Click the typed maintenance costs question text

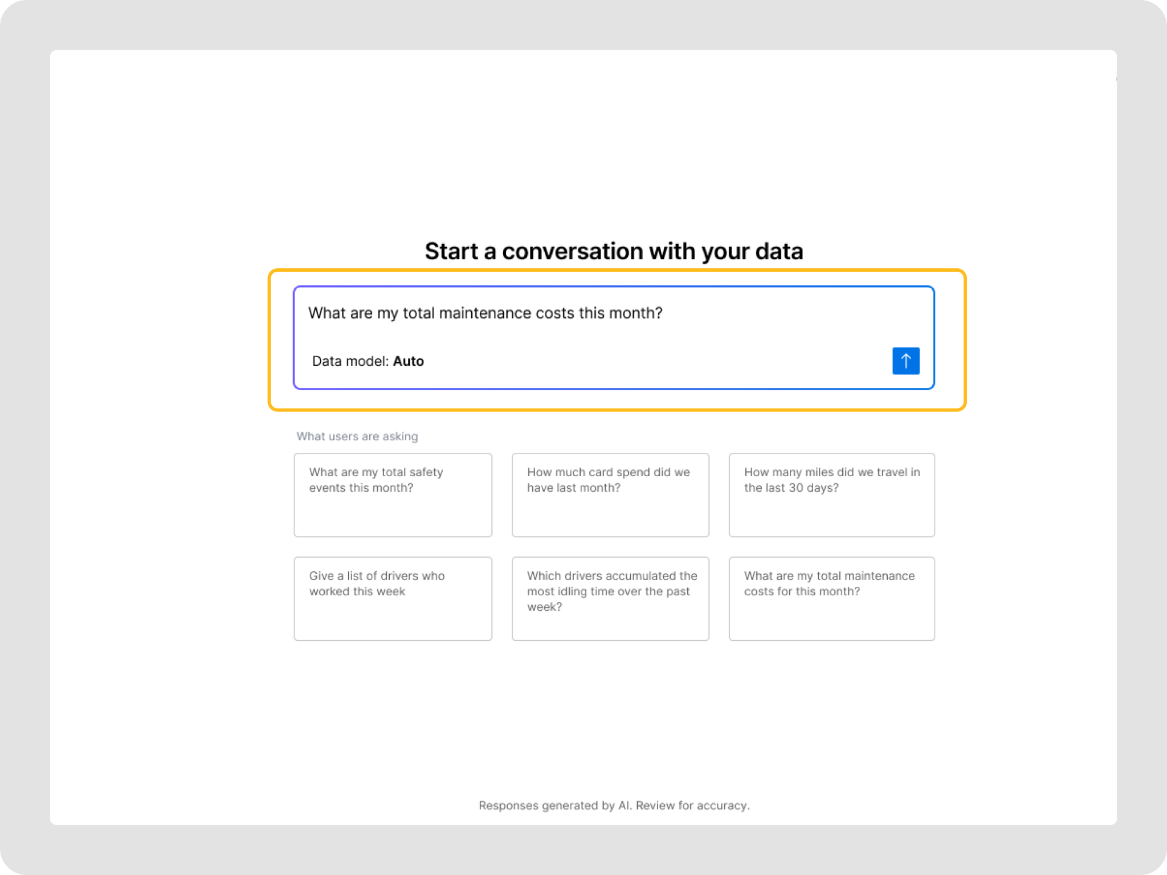tap(485, 313)
